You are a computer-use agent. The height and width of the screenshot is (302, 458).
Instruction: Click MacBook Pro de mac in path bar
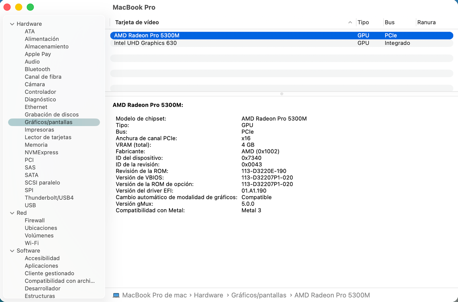click(154, 295)
